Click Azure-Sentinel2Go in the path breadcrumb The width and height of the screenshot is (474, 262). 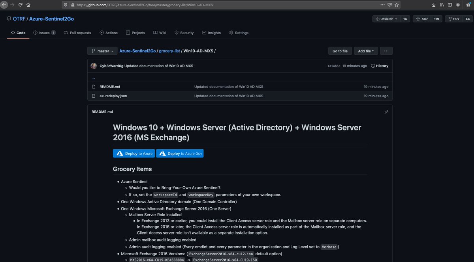137,51
